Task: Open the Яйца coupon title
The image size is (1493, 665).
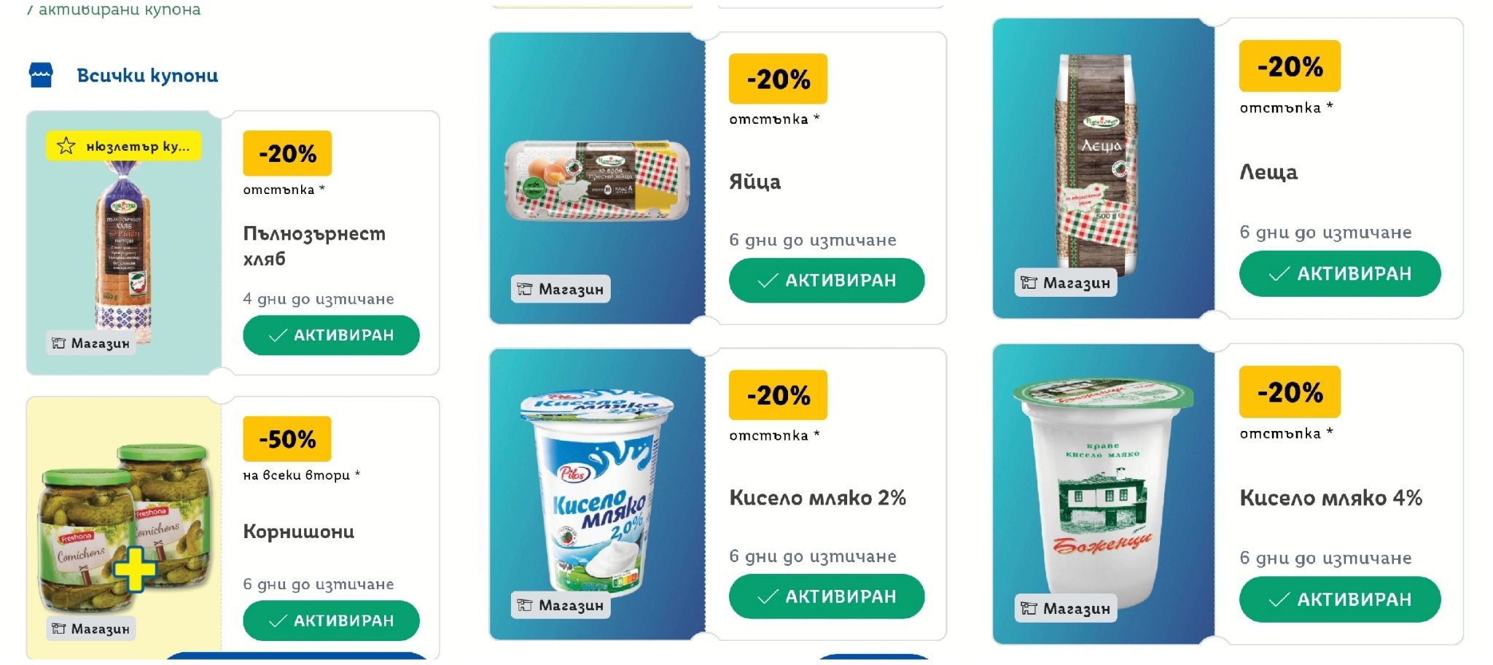Action: 755,182
